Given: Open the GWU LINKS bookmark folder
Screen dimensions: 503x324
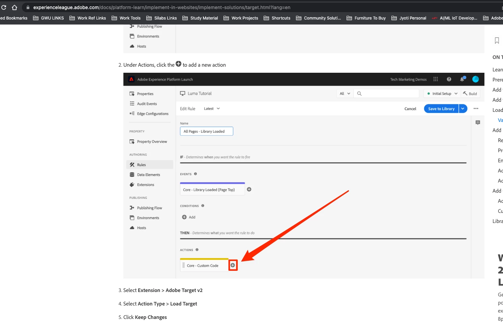Looking at the screenshot, I should (x=49, y=18).
